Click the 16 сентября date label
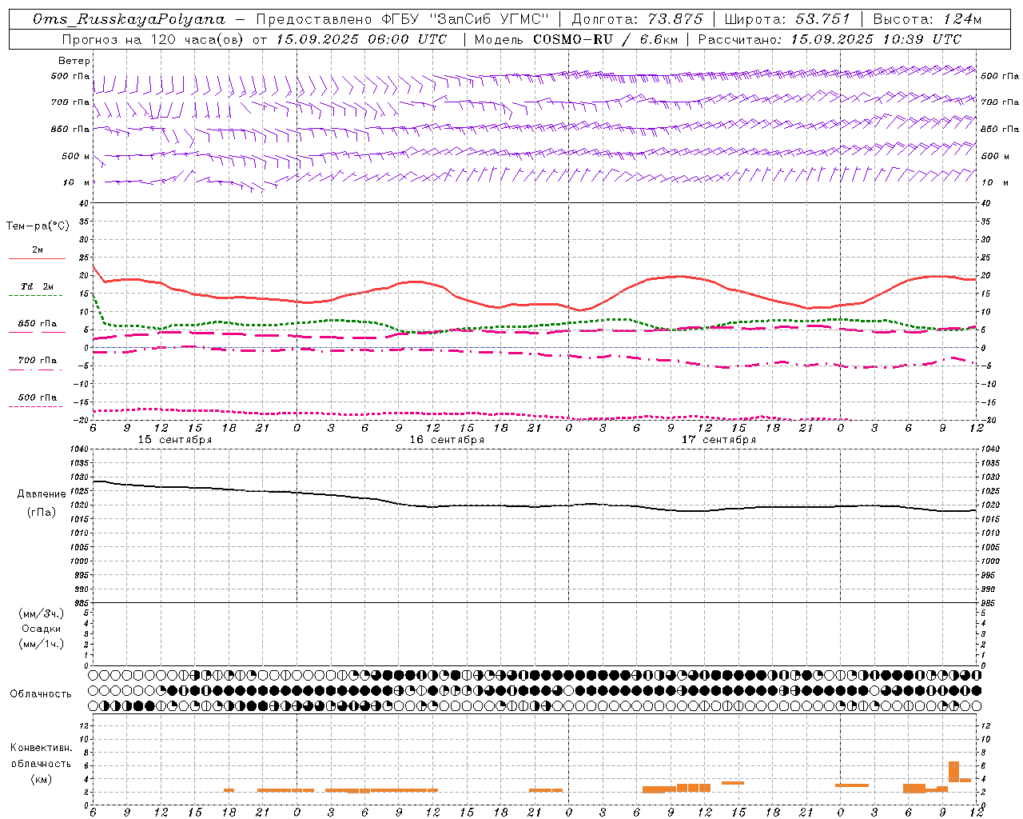Screen dimensions: 1023x819 (447, 440)
